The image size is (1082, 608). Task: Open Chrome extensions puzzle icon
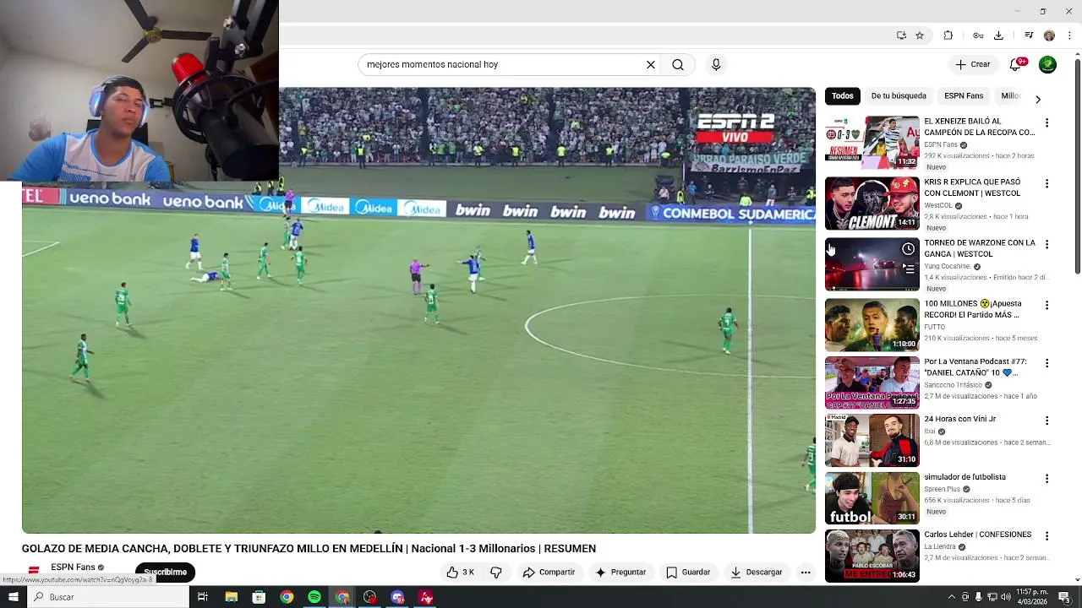click(x=948, y=35)
